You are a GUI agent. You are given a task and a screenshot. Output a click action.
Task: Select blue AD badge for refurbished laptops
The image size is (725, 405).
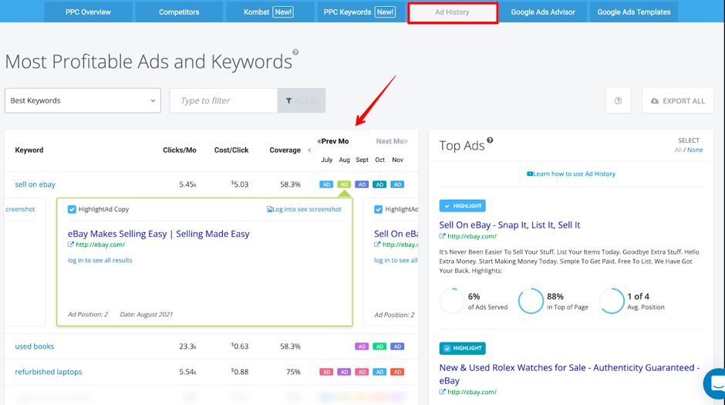(379, 372)
